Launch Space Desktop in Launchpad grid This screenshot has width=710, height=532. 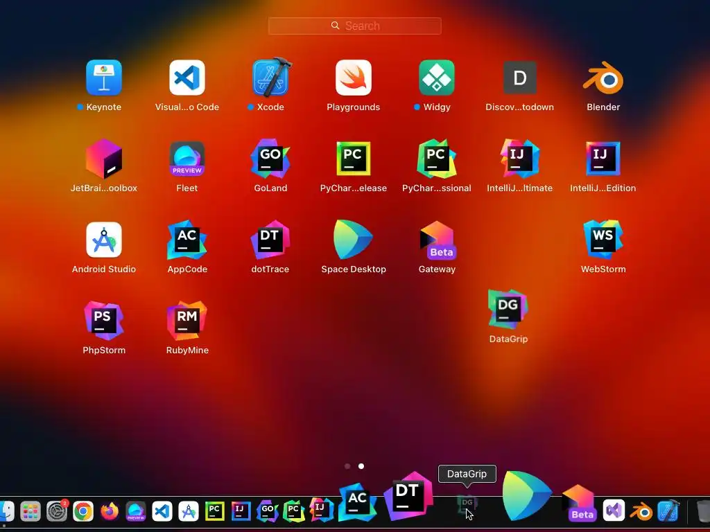point(353,240)
